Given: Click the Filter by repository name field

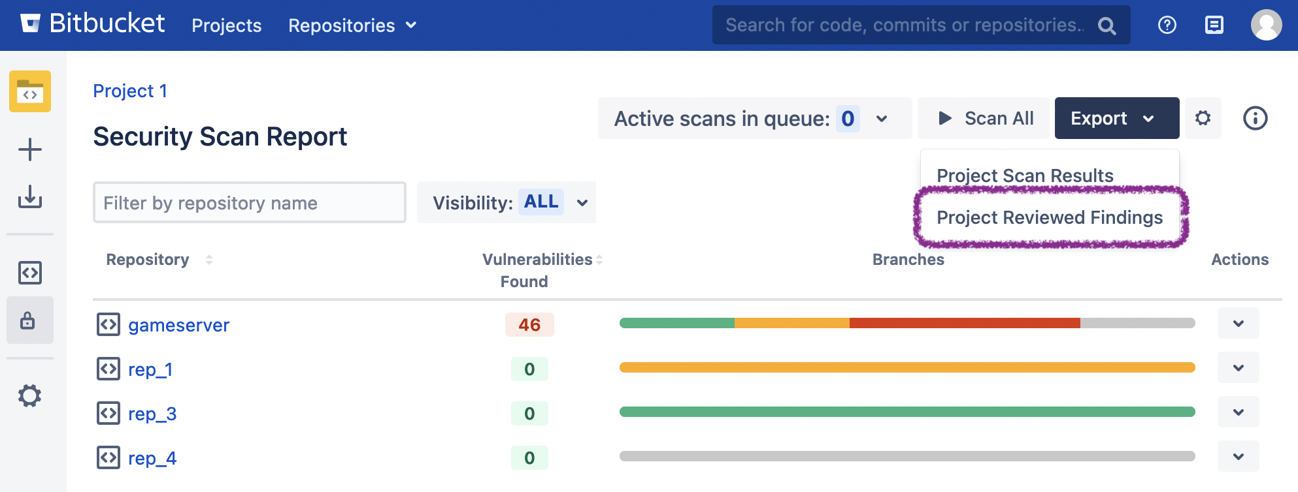Looking at the screenshot, I should click(249, 203).
